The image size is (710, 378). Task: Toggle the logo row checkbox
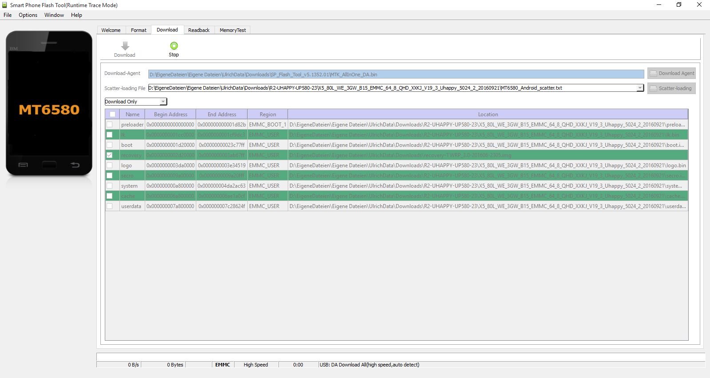(x=110, y=165)
